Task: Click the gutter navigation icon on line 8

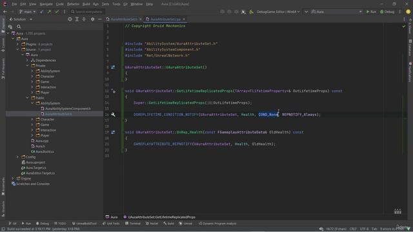Action: [113, 67]
